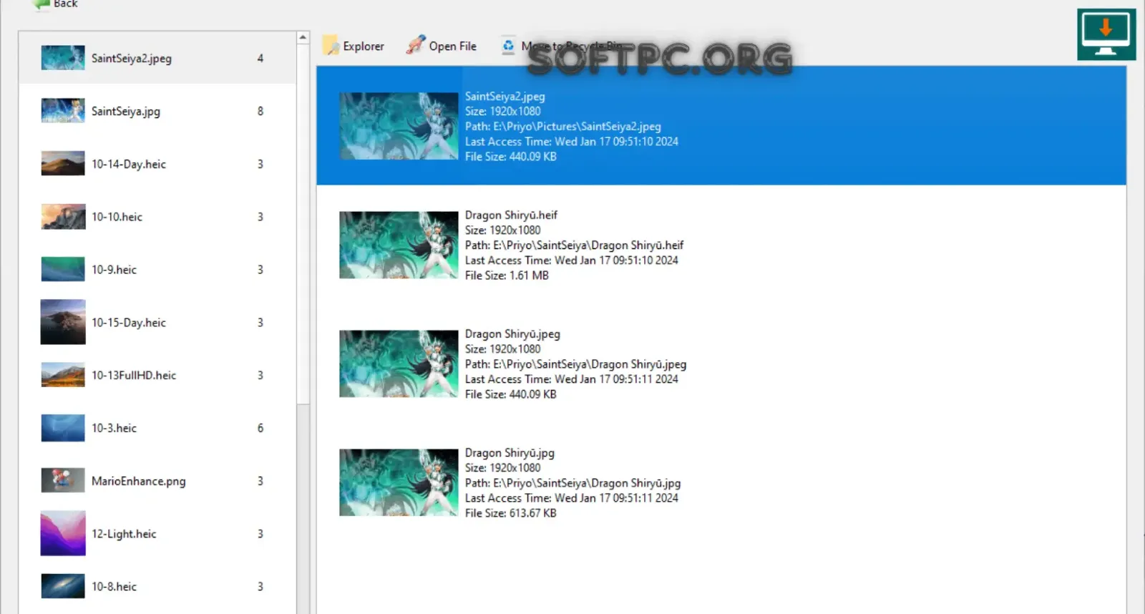Click the Dragon Shiryū.heif preview image
The image size is (1145, 614).
pos(399,245)
